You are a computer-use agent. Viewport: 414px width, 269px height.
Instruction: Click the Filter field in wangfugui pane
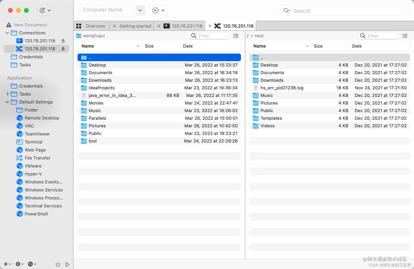[208, 36]
